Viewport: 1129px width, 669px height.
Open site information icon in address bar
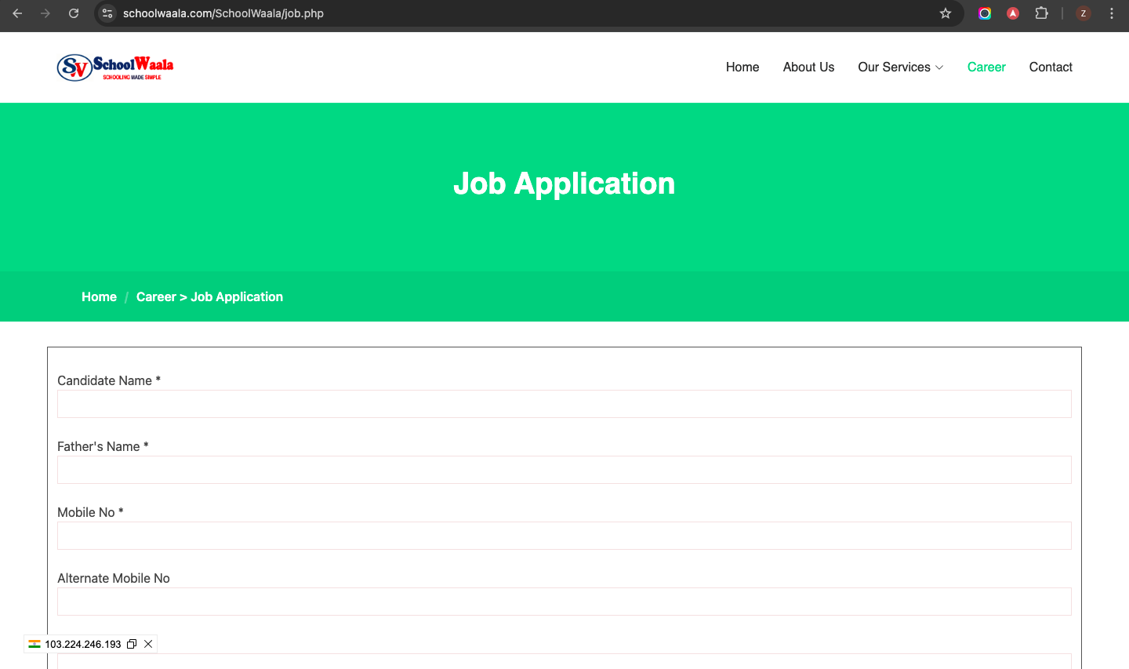[108, 13]
